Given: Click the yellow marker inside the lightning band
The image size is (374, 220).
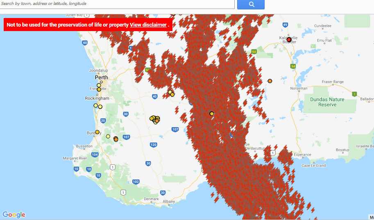Looking at the screenshot, I should coord(212,113).
